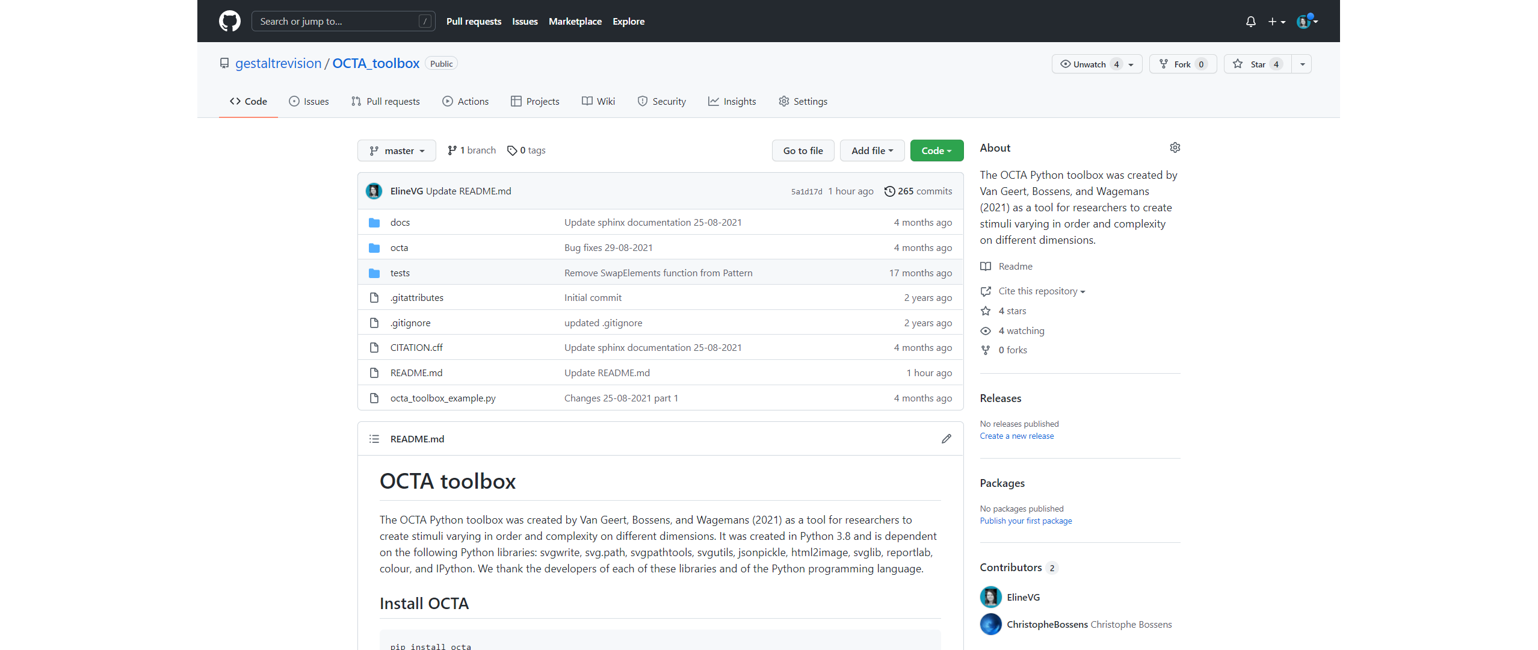Expand the master branch dropdown
This screenshot has width=1538, height=650.
coord(397,150)
